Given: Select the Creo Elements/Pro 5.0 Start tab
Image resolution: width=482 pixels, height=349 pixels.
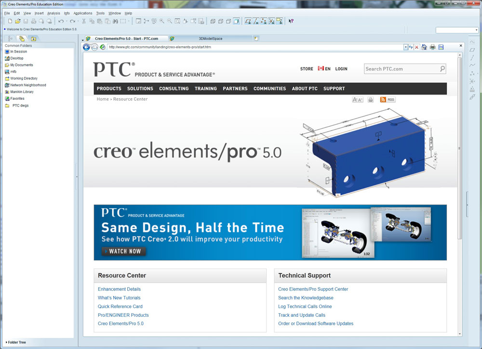Looking at the screenshot, I should pos(126,39).
